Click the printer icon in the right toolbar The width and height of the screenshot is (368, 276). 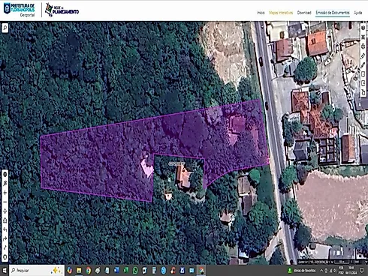coord(363,46)
